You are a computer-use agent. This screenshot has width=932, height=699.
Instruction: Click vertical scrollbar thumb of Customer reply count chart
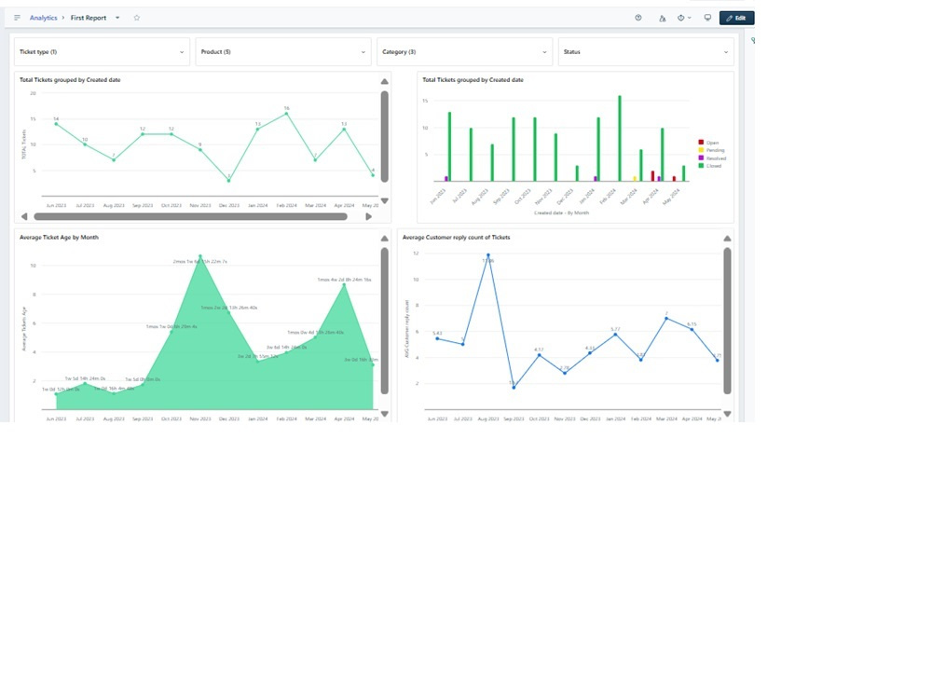coord(727,321)
